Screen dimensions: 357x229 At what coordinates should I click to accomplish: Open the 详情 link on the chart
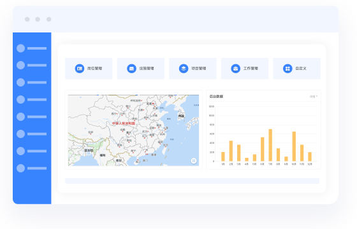tap(314, 97)
